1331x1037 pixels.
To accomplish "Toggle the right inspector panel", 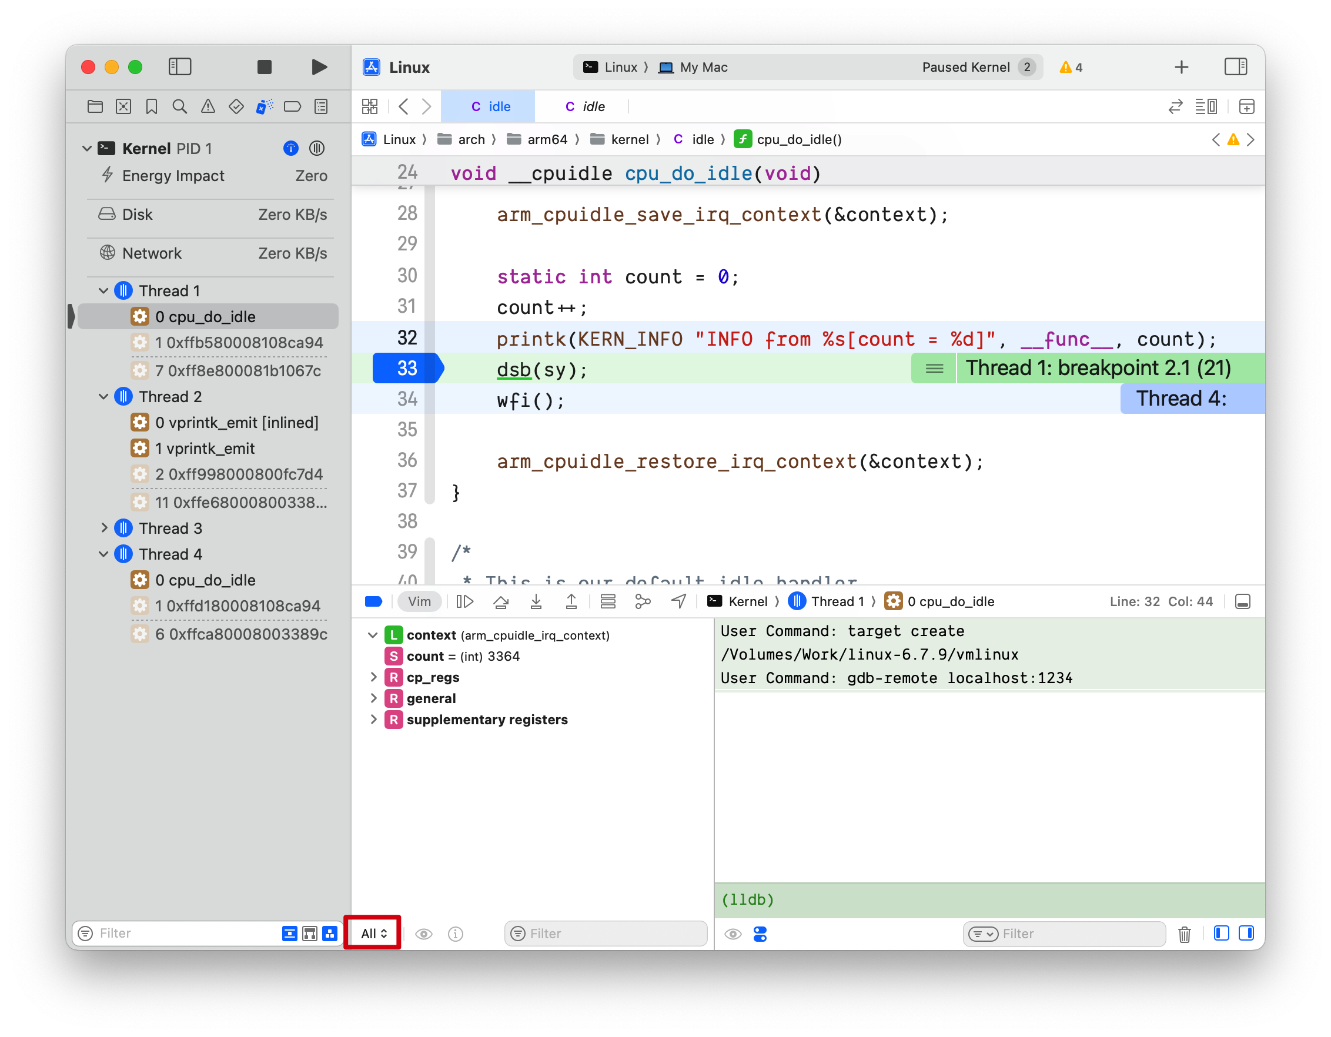I will coord(1235,67).
